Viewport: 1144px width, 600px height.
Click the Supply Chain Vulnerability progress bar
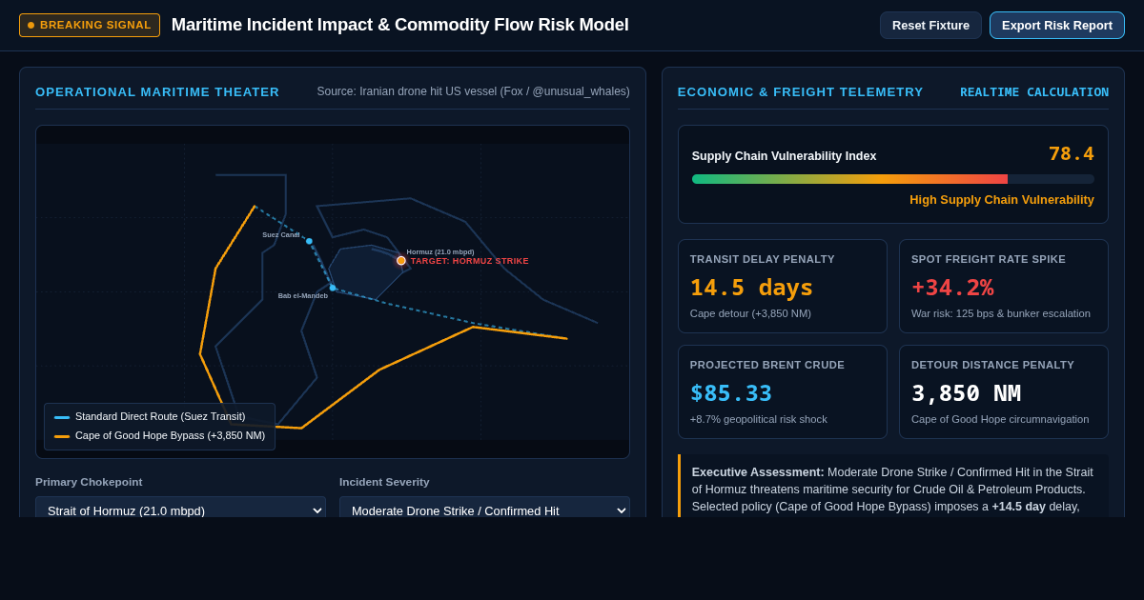pos(893,179)
